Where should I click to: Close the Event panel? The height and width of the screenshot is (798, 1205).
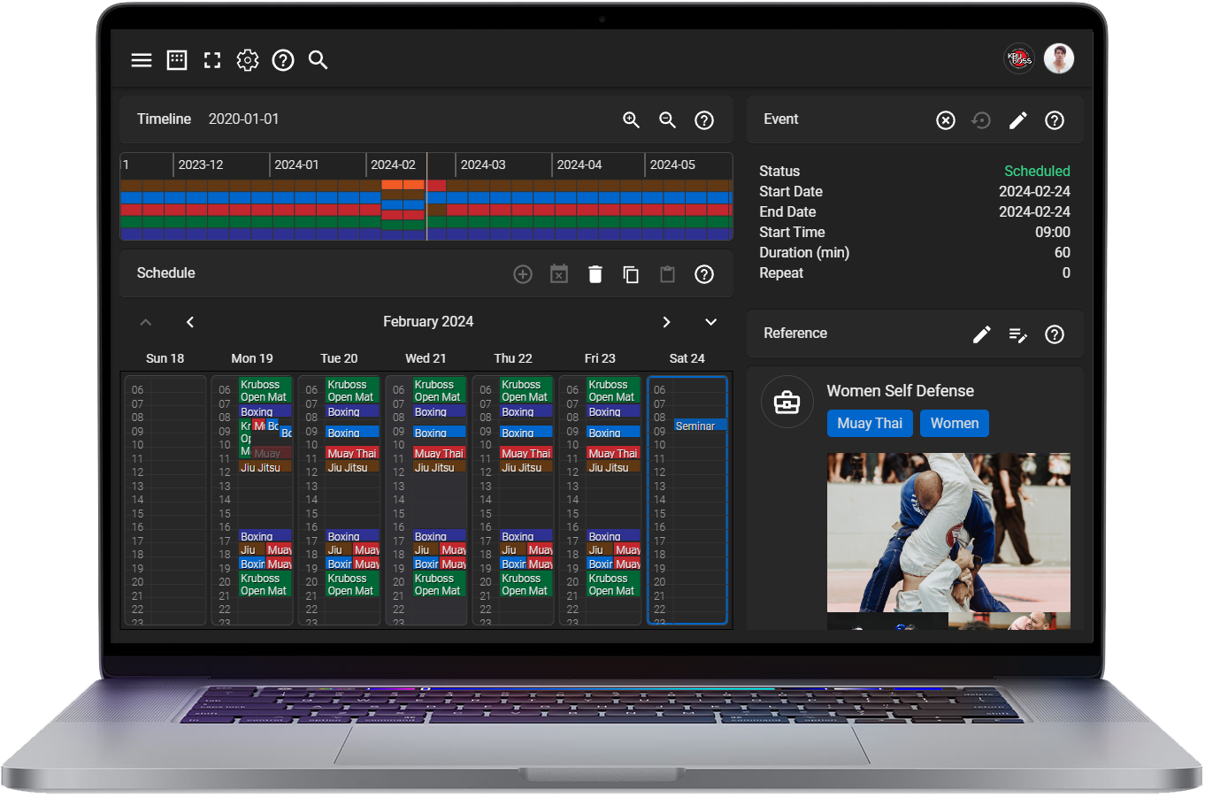[946, 120]
